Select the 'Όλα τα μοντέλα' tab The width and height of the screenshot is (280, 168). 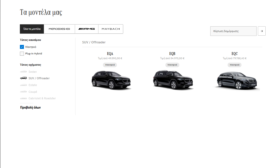coord(32,29)
